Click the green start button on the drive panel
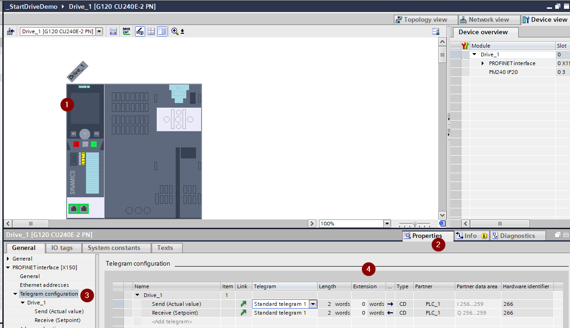This screenshot has height=328, width=570. (x=93, y=144)
